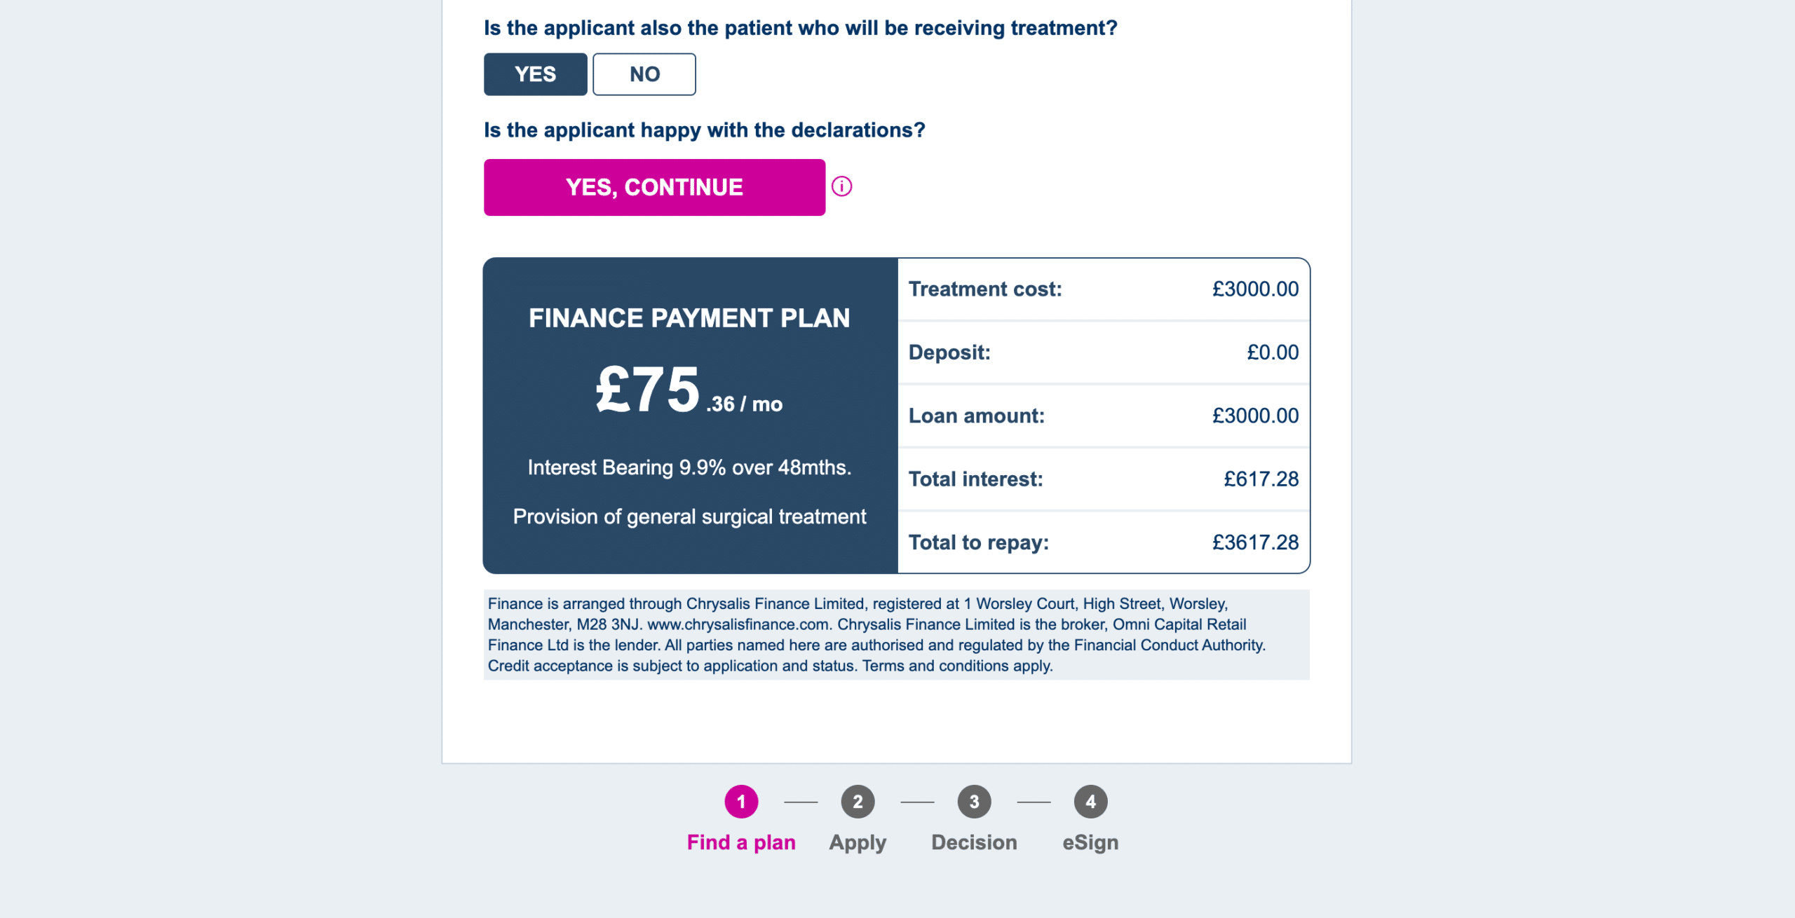
Task: Click the info icon beside Yes, Continue
Action: click(841, 186)
